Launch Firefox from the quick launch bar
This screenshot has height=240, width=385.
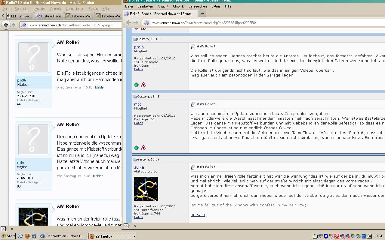[27, 236]
